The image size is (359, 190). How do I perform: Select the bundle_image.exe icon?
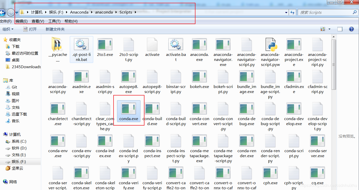tap(247, 77)
